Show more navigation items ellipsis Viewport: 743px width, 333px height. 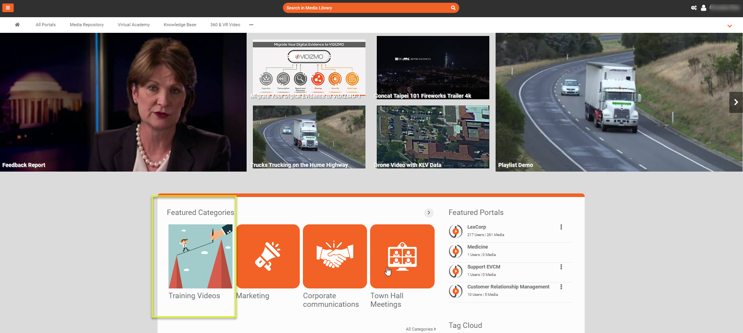(251, 25)
